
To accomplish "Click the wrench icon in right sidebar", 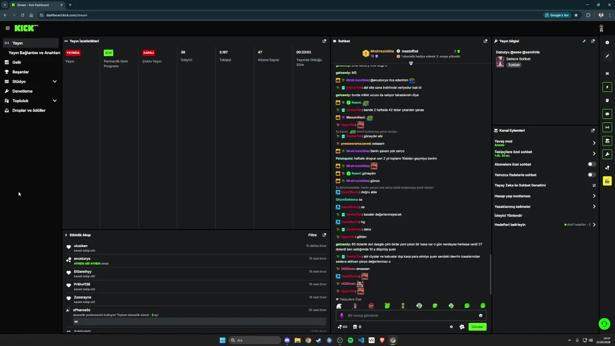I will click(x=607, y=154).
